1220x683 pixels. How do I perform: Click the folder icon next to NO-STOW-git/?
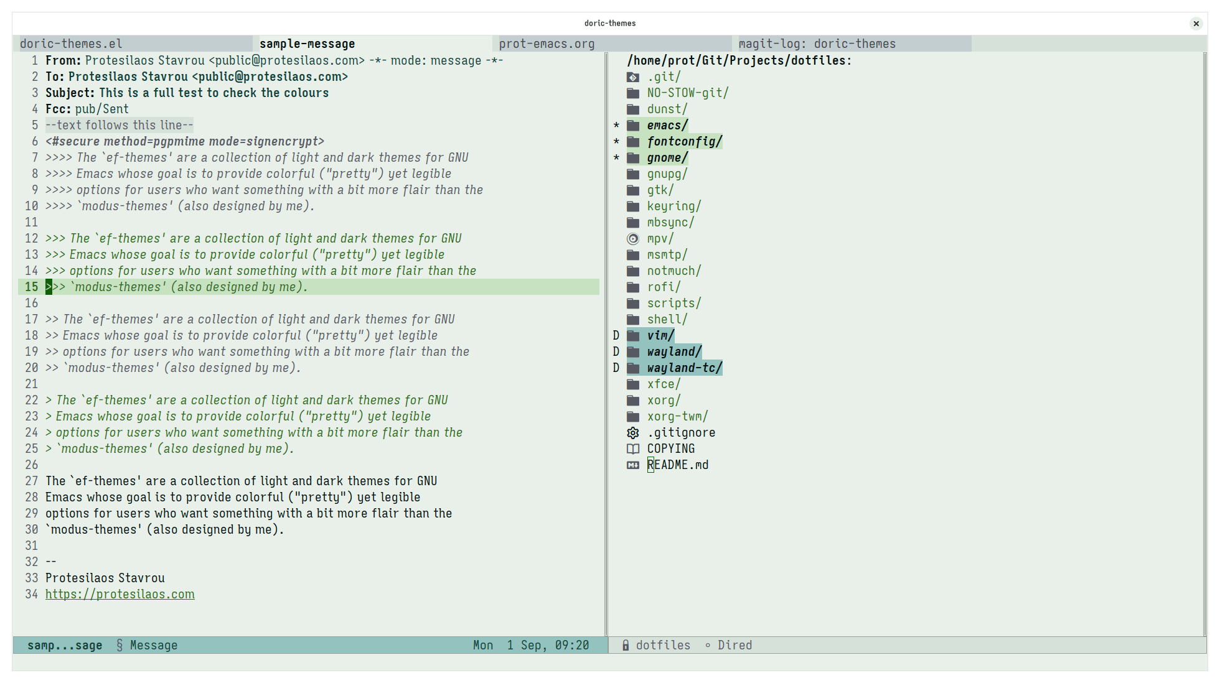coord(632,93)
